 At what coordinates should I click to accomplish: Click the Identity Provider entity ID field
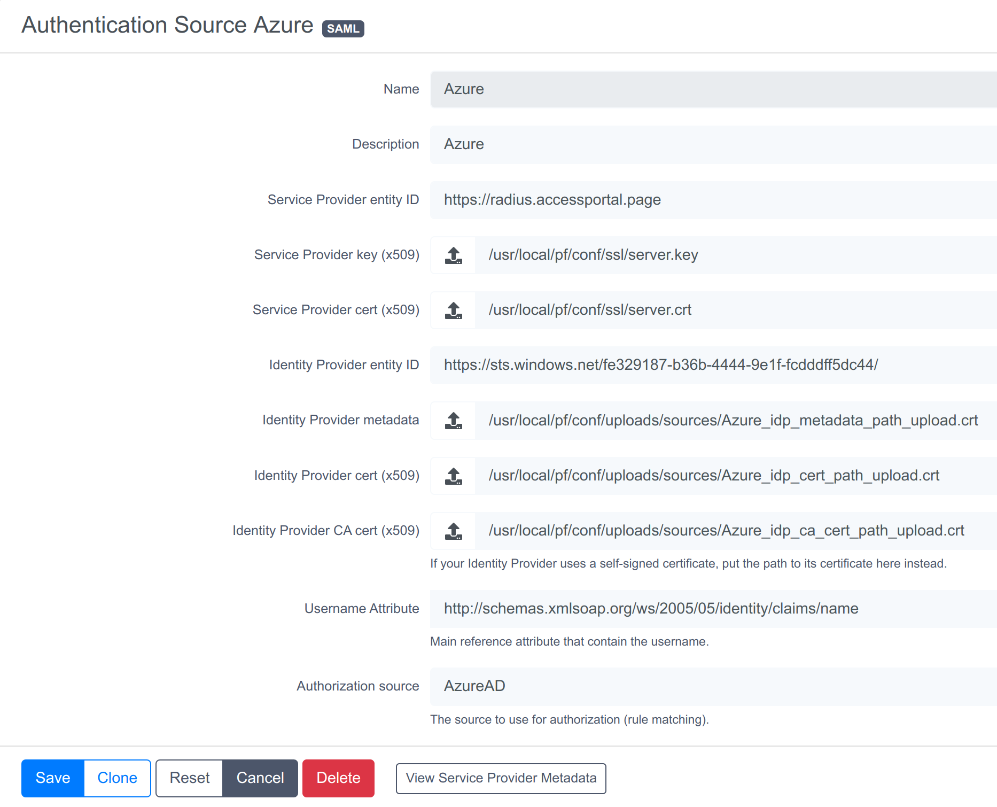click(x=711, y=365)
